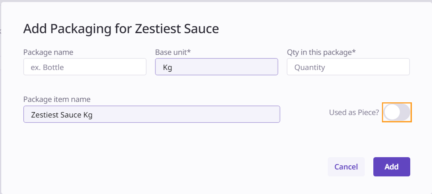Click the 'Add Packaging for Zestiest Sauce' heading
Screen dimensions: 432x194
coord(121,29)
